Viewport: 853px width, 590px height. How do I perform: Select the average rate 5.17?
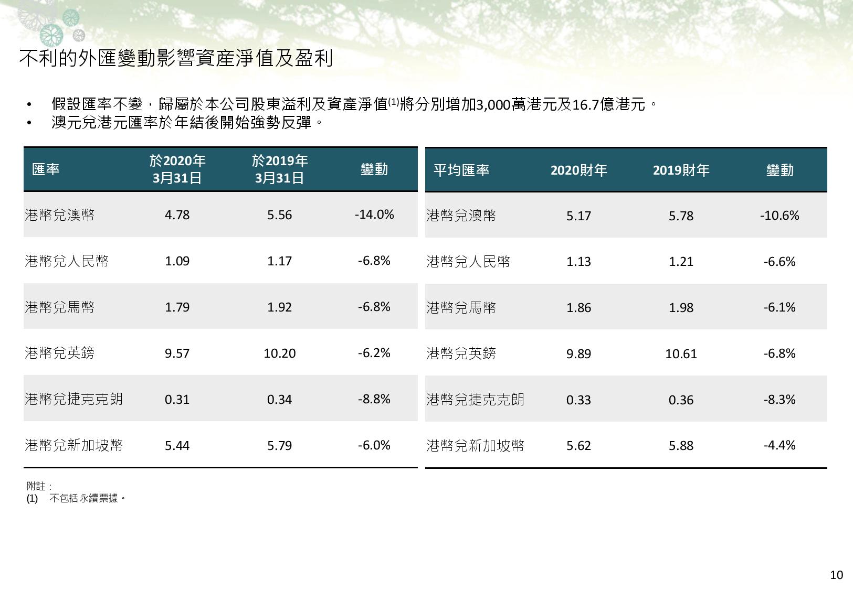point(579,216)
